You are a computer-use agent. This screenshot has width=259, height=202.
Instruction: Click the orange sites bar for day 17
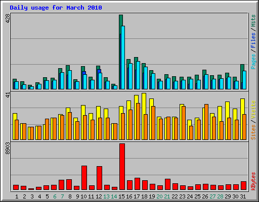pos(138,121)
